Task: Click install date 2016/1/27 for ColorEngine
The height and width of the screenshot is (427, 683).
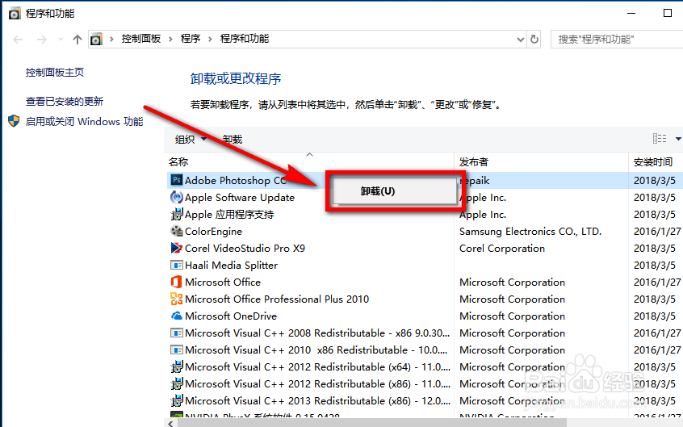Action: (657, 232)
